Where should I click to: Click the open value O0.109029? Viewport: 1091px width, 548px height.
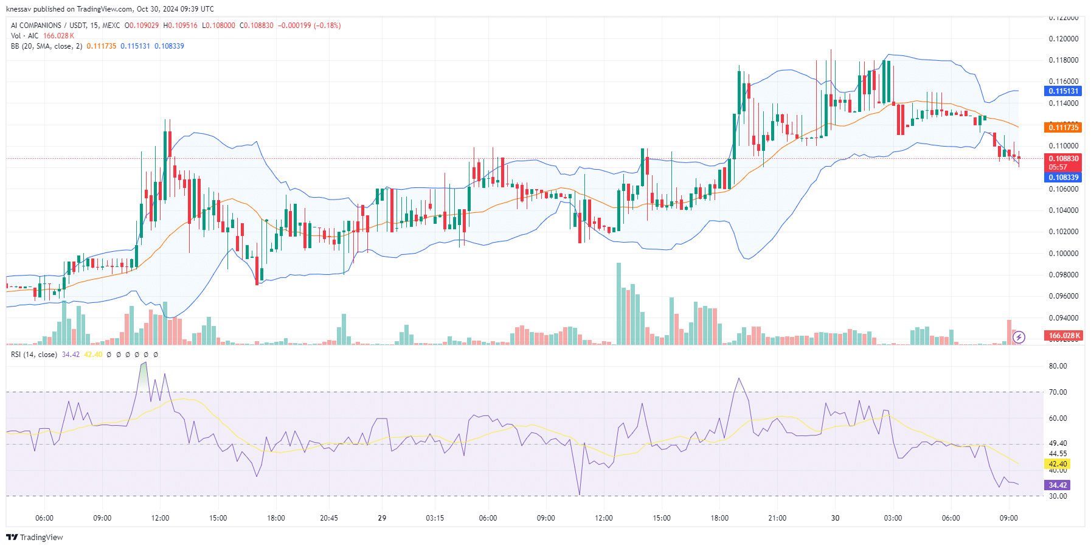click(x=142, y=26)
